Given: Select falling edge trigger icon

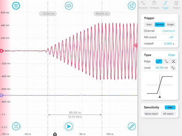Looking at the screenshot, I should pyautogui.click(x=166, y=61).
